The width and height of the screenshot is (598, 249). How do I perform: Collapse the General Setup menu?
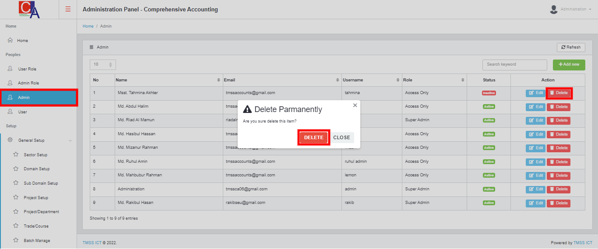coord(39,140)
